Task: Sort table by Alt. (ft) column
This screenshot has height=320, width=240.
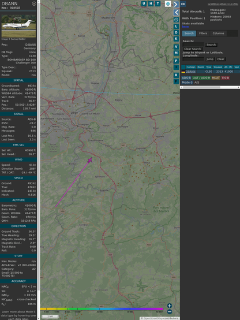Action: click(228, 67)
